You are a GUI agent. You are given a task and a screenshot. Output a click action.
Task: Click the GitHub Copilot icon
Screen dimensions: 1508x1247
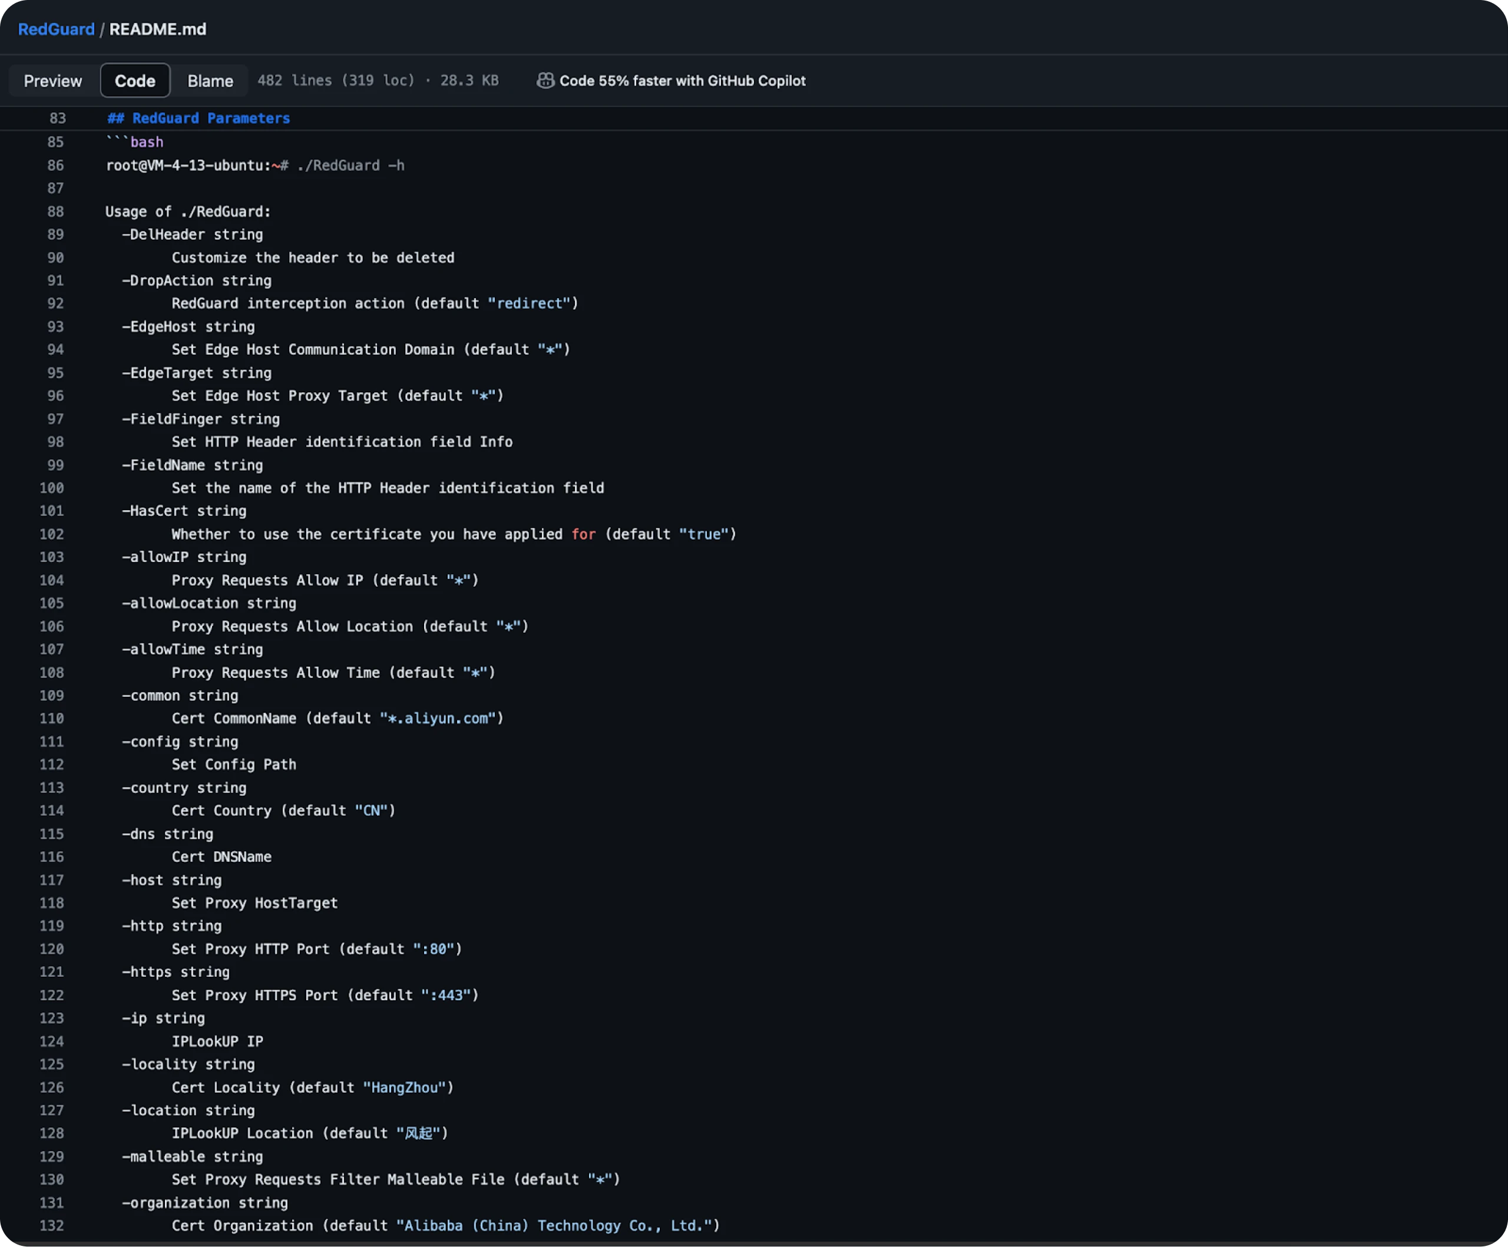[x=545, y=81]
